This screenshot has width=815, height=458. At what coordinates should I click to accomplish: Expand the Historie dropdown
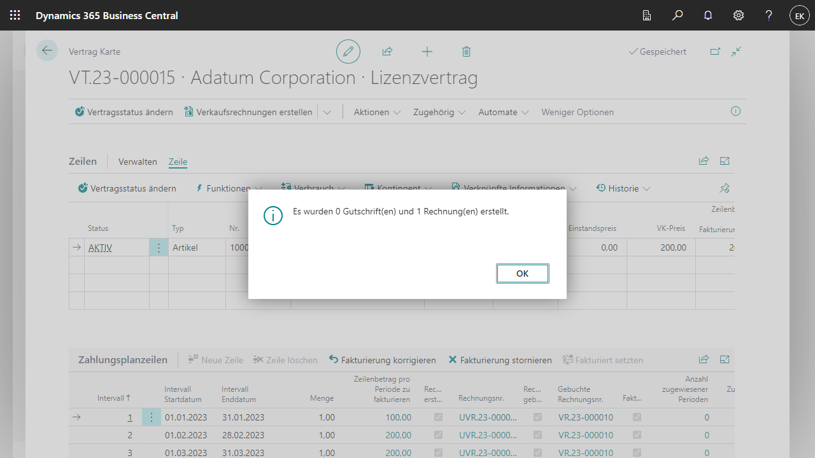pos(623,188)
